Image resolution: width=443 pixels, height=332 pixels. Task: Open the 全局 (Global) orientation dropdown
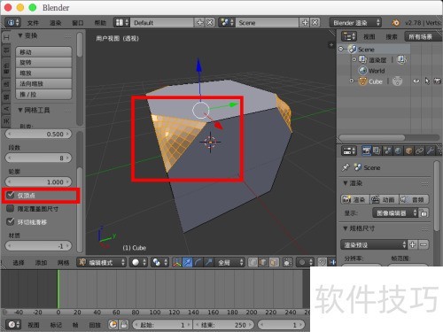click(x=229, y=262)
